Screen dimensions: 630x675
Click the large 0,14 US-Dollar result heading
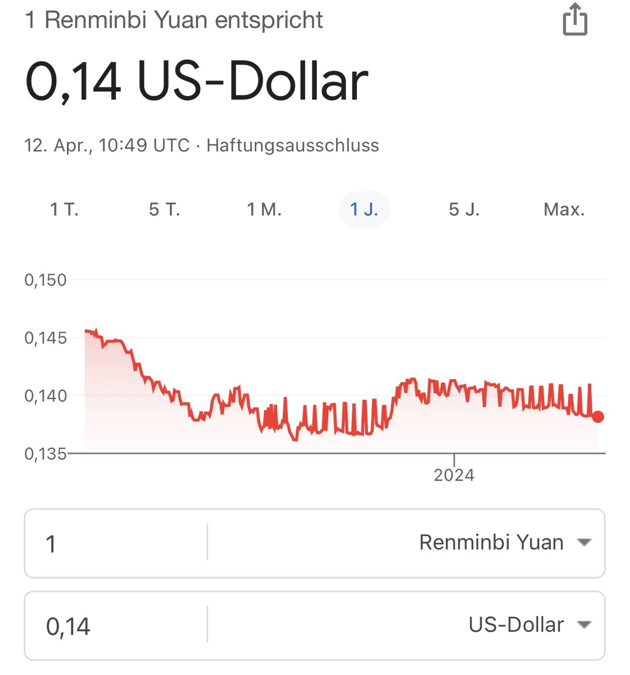coord(197,82)
